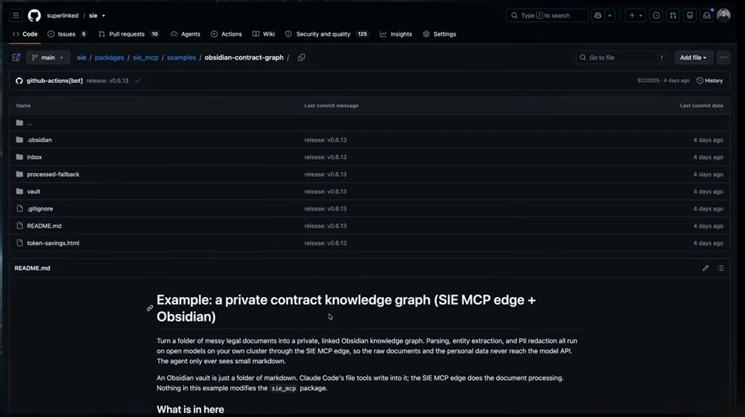Go to parent directory row

point(369,123)
